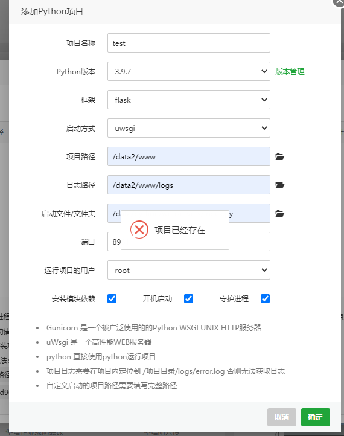Viewport: 344px width, 436px height.
Task: Click the uWsgi 是一个高性能WEB服务器 hint
Action: coord(99,342)
